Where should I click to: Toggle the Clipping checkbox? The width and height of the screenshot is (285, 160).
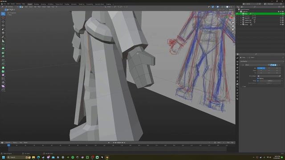click(258, 79)
